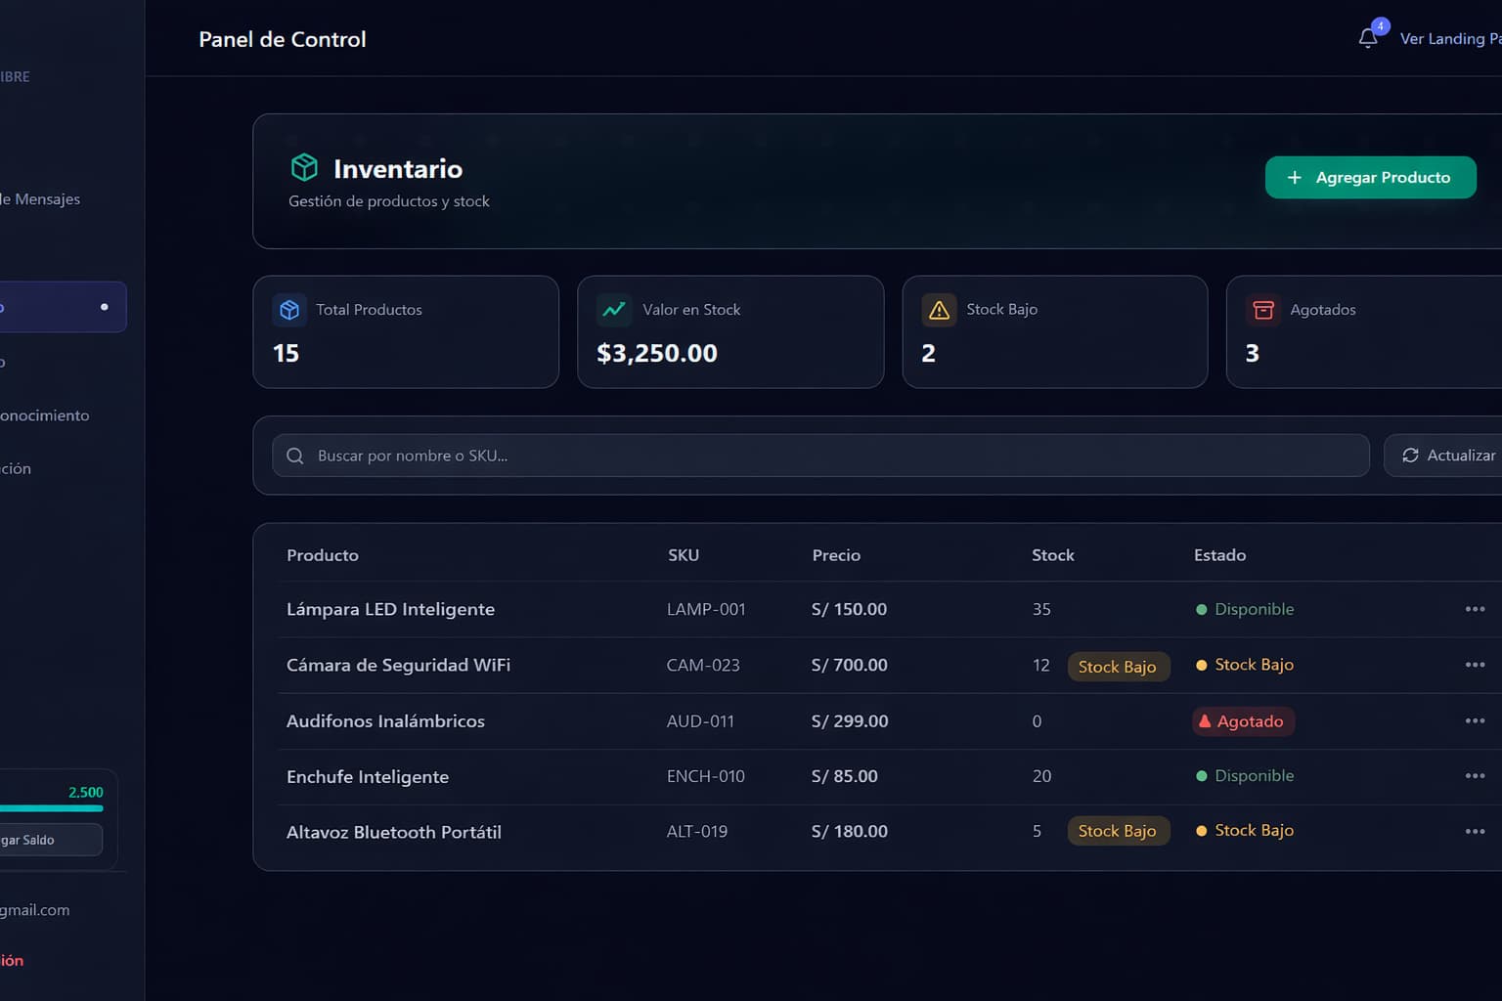Click SKU ENCH-010
The image size is (1502, 1001).
[x=705, y=776]
